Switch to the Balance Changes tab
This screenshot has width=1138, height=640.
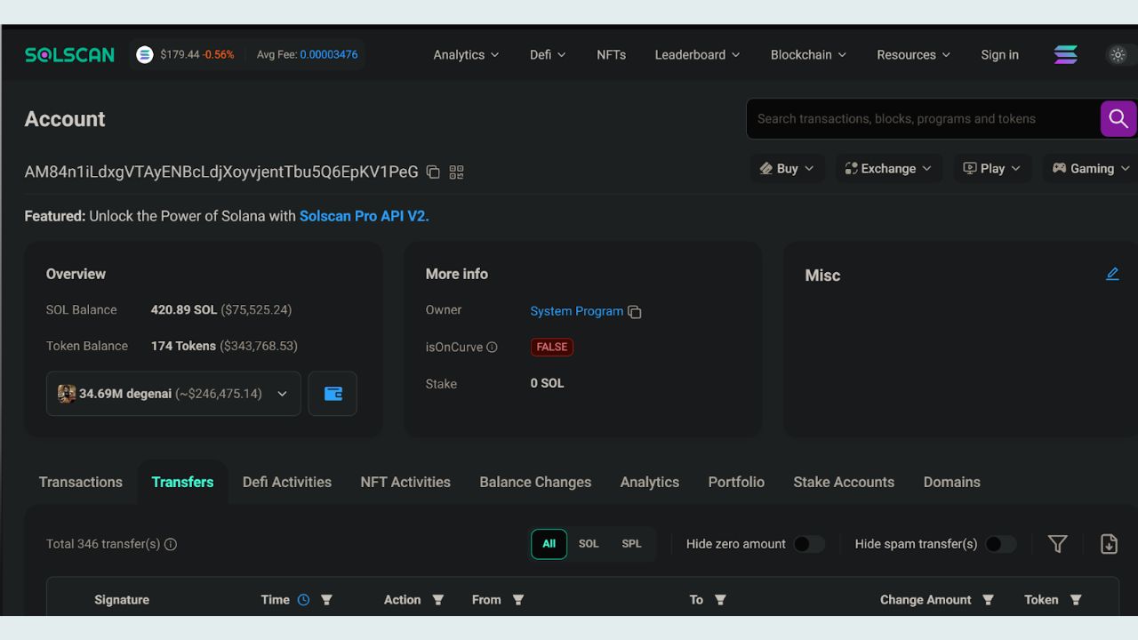click(535, 482)
